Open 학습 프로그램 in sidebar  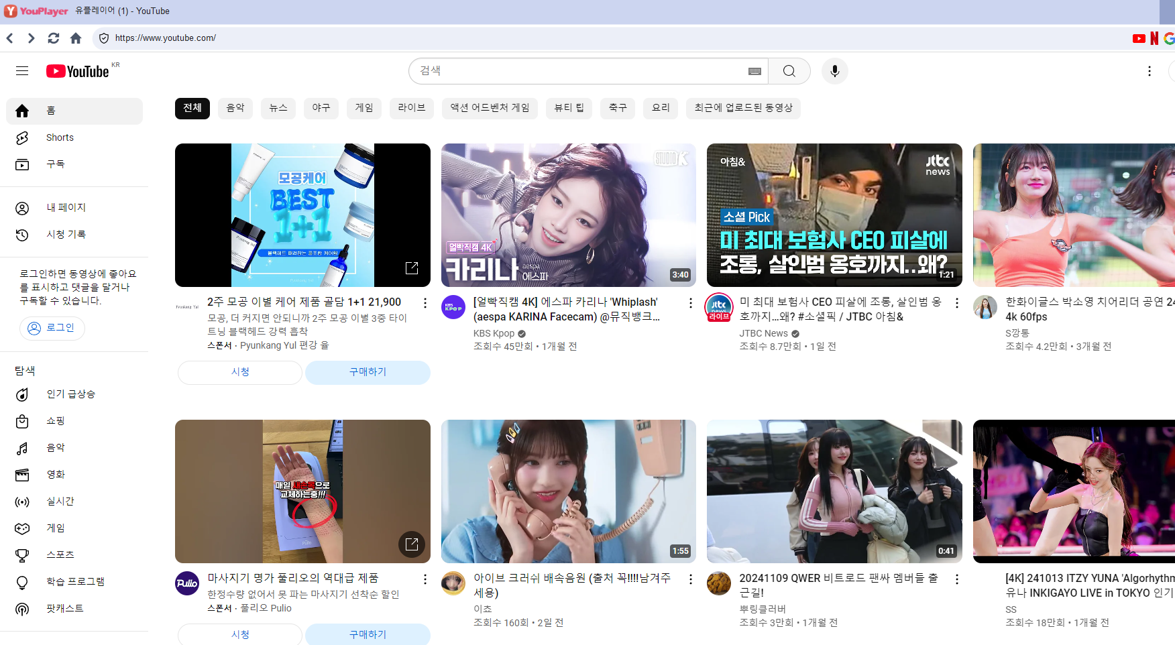coord(74,582)
